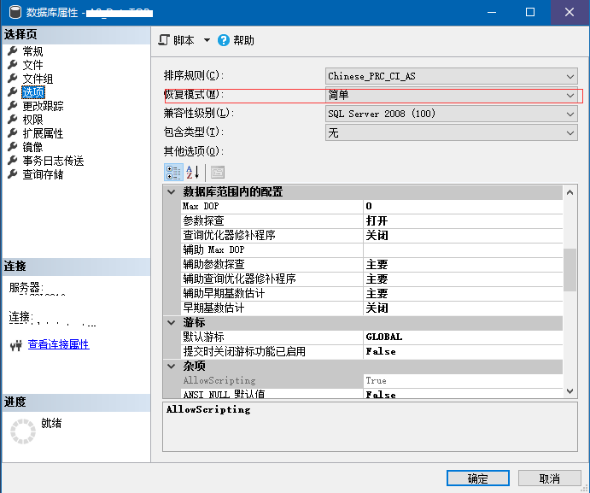The height and width of the screenshot is (493, 590).
Task: Open the 常规 page in sidebar
Action: click(32, 51)
